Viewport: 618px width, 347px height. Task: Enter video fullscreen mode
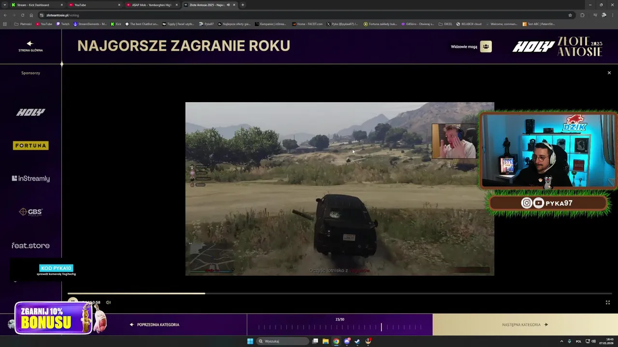coord(607,302)
